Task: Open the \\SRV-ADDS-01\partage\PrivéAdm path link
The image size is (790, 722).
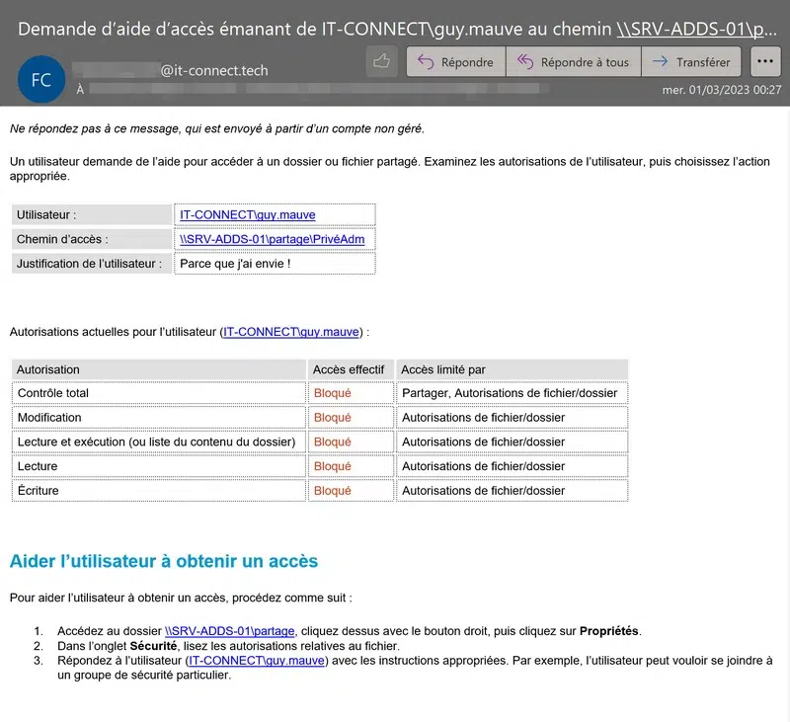Action: 271,239
